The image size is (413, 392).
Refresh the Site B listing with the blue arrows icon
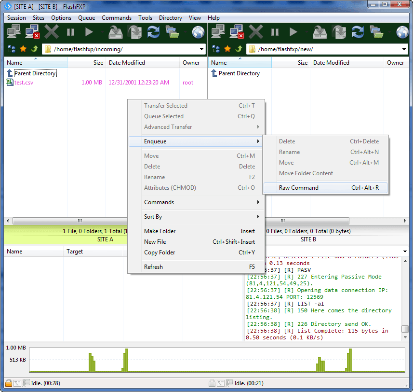point(358,32)
